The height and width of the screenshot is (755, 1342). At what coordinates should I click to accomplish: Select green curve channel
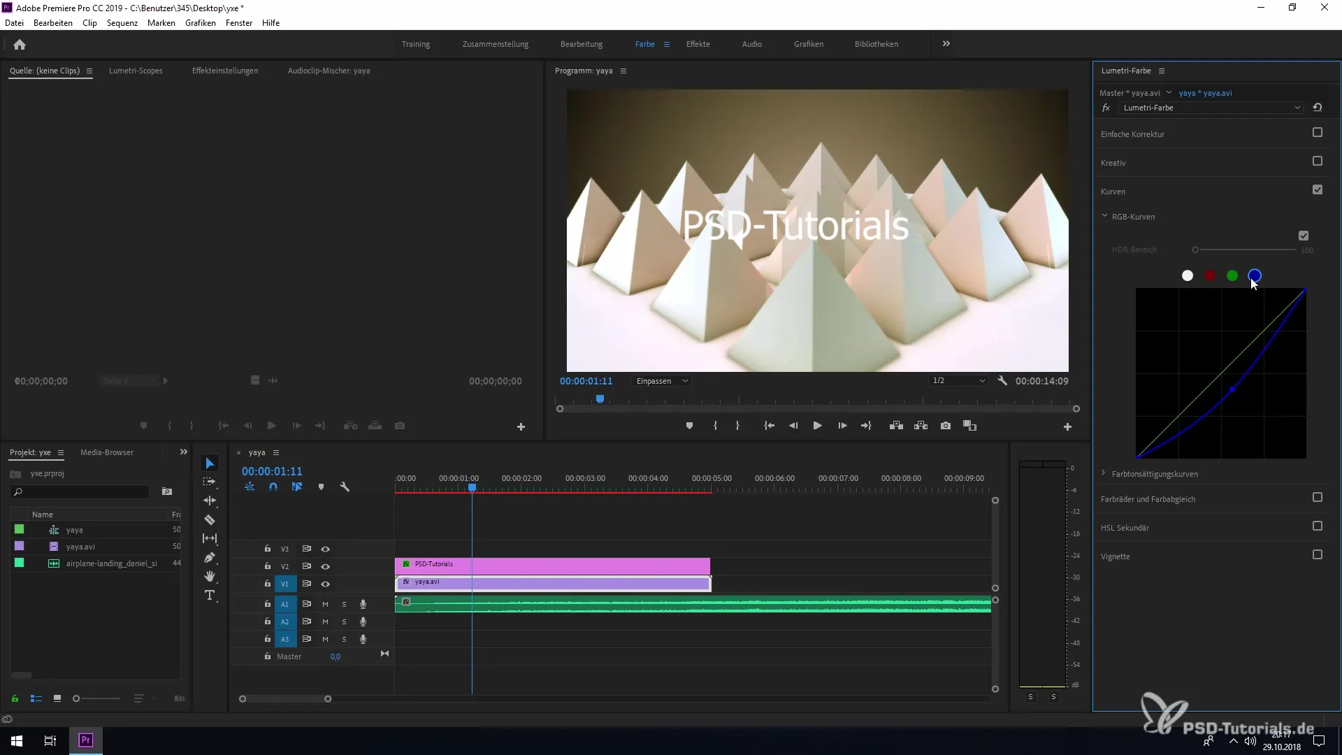[1232, 276]
